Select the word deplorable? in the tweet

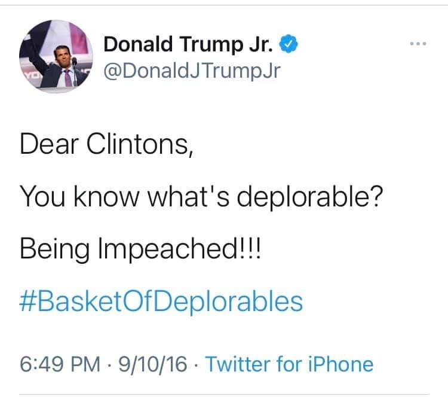tap(309, 197)
